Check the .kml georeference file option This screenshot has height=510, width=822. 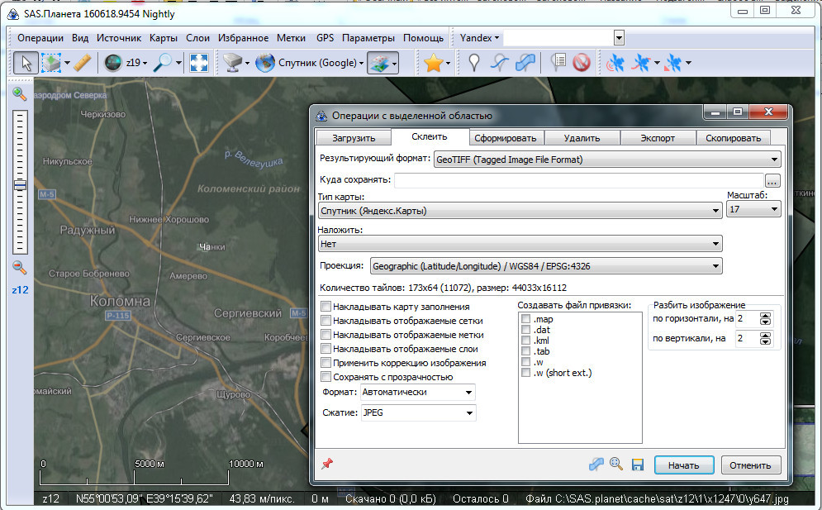pos(525,340)
